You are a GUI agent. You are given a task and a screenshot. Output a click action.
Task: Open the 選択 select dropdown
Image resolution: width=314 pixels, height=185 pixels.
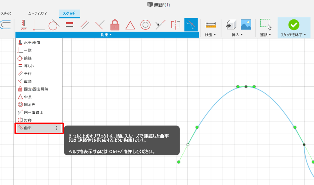click(266, 35)
